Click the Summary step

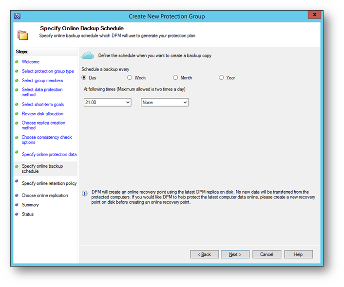click(x=30, y=205)
